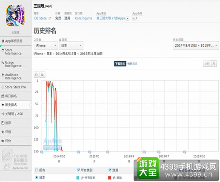Switch chart granularity to 小时

(x=207, y=64)
